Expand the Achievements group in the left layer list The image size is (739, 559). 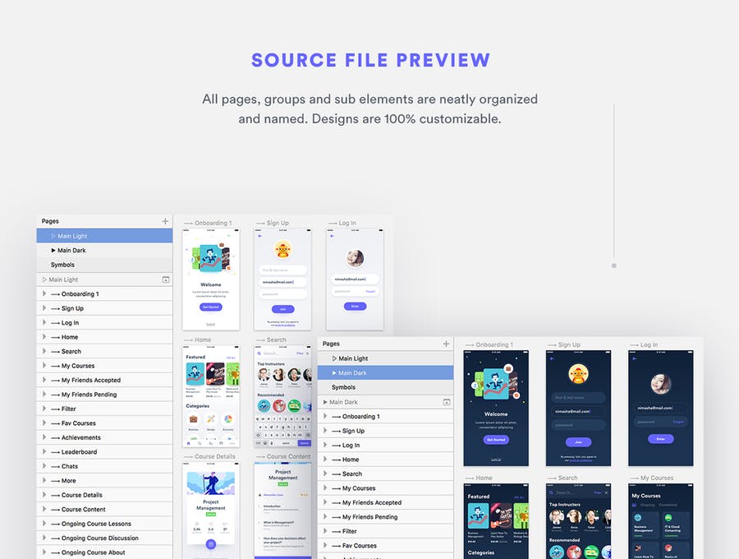(x=44, y=437)
